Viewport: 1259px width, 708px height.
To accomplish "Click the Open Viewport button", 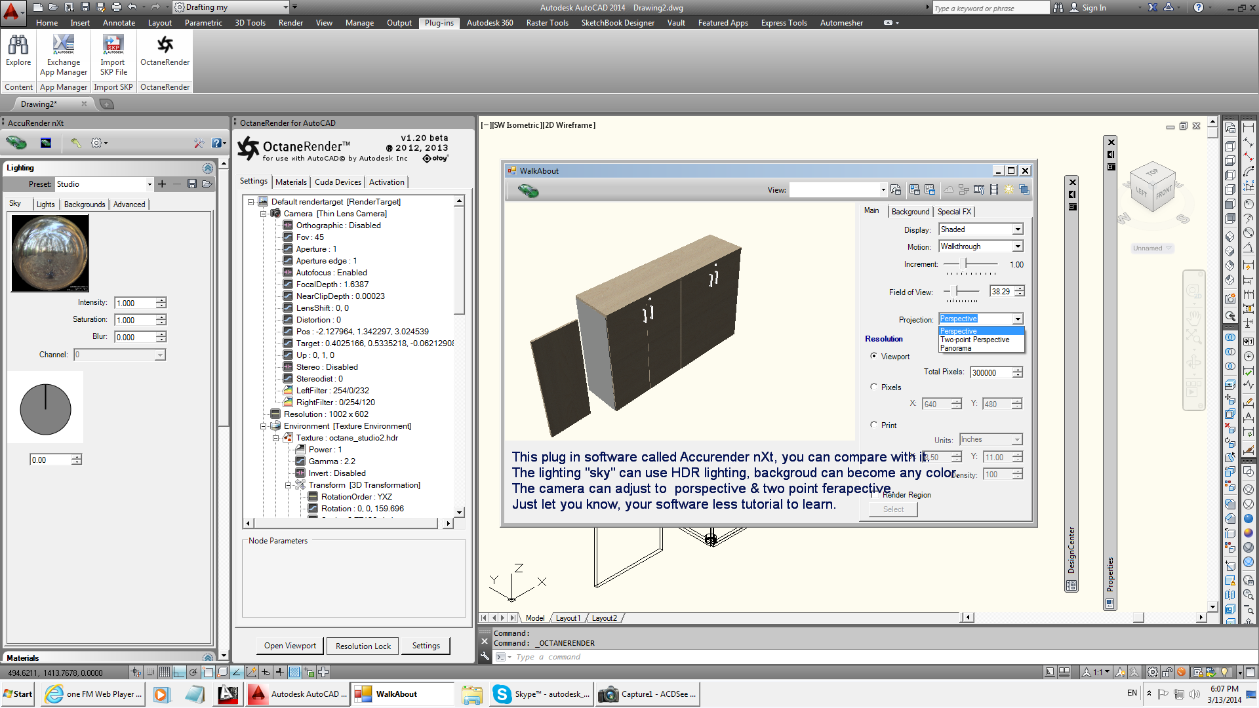I will 290,646.
